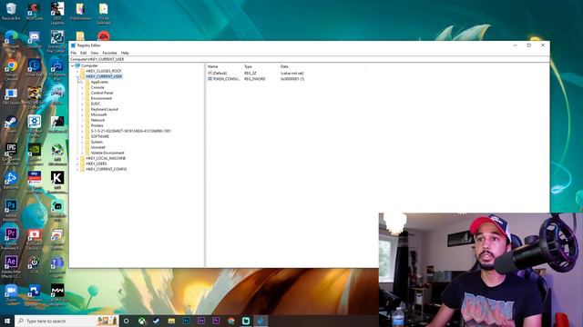
Task: Select the Keyboard Layout key
Action: (105, 109)
